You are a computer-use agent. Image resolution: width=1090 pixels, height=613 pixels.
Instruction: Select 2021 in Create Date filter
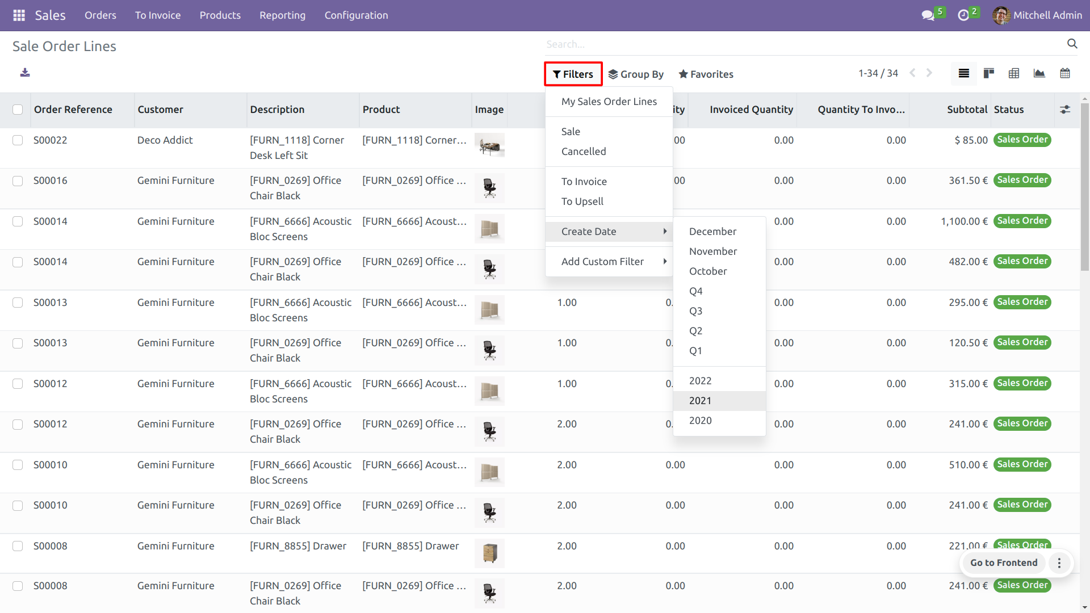(x=700, y=401)
